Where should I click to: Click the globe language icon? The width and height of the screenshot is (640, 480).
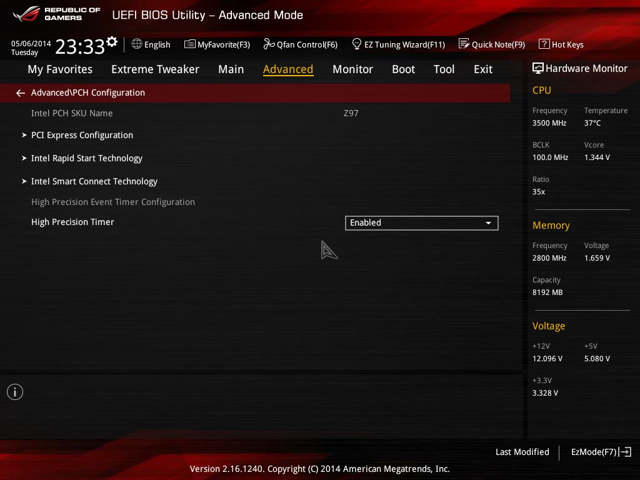[x=137, y=44]
